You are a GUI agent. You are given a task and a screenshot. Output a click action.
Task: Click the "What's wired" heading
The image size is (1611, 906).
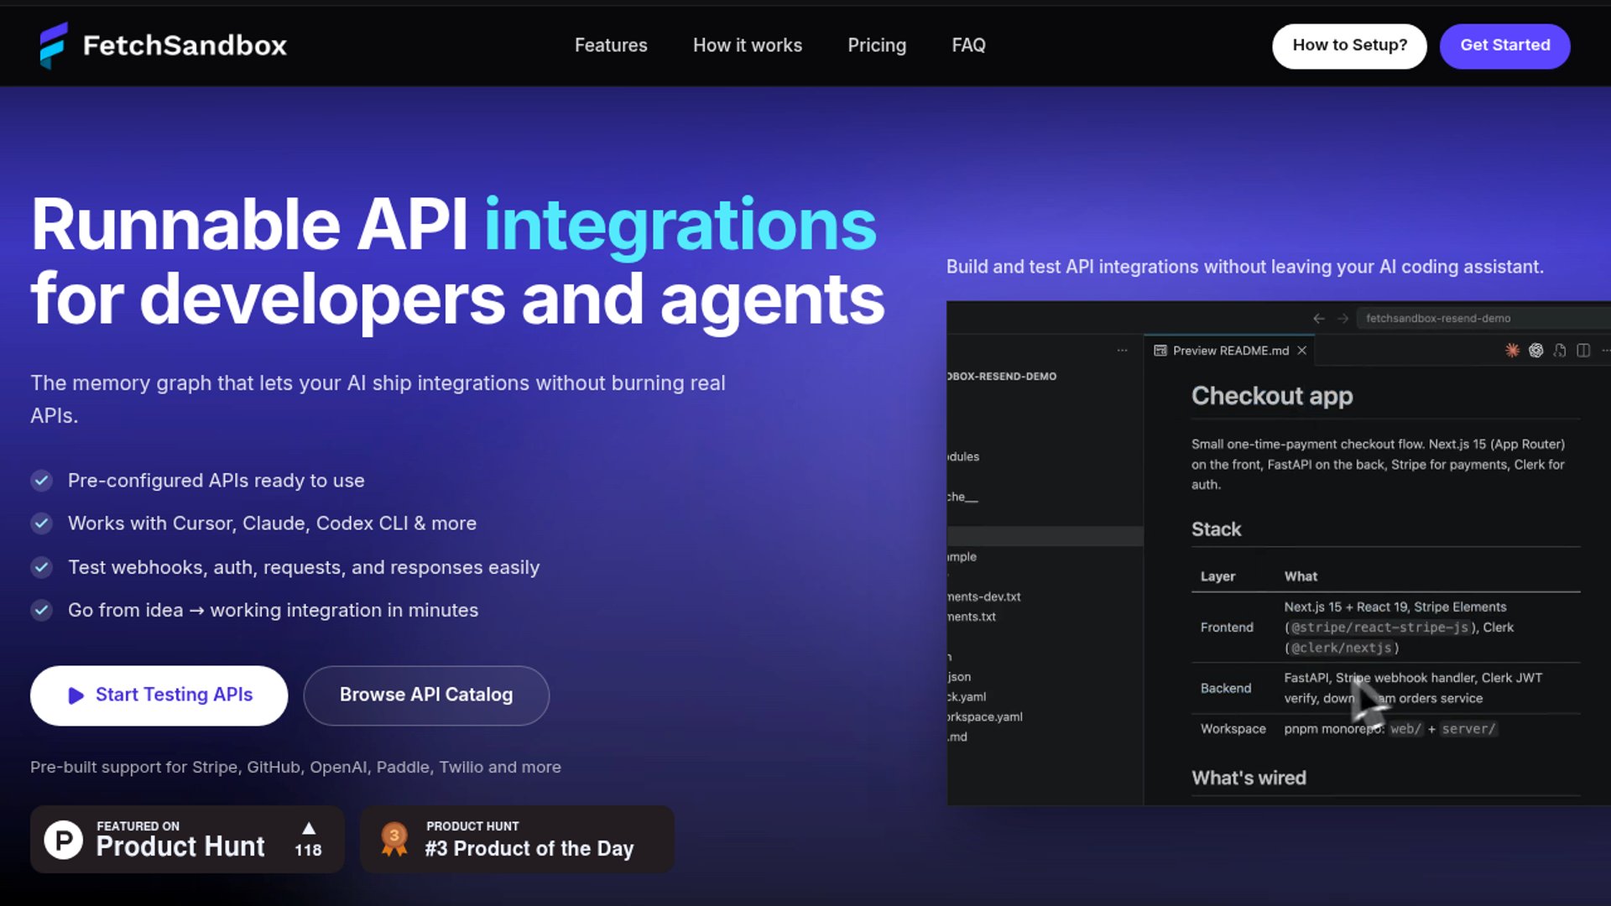(1249, 778)
